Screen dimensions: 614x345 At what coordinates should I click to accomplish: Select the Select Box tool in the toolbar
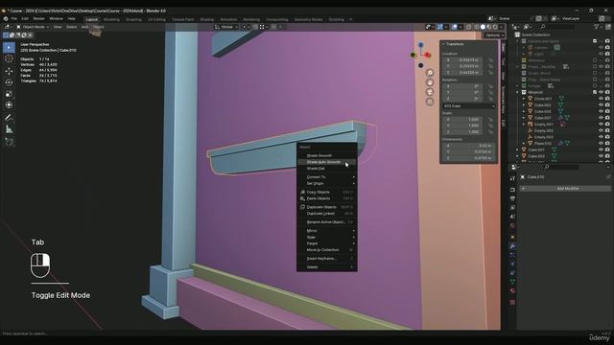(9, 47)
